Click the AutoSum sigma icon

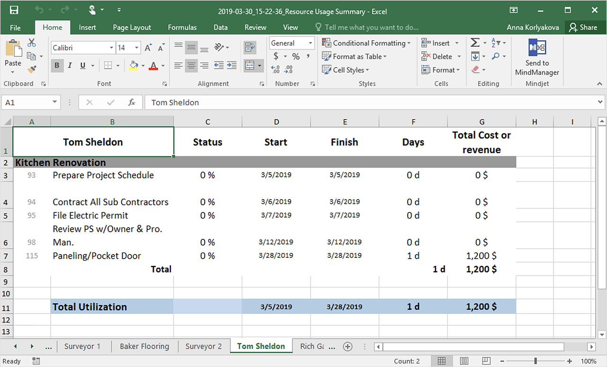click(x=475, y=43)
